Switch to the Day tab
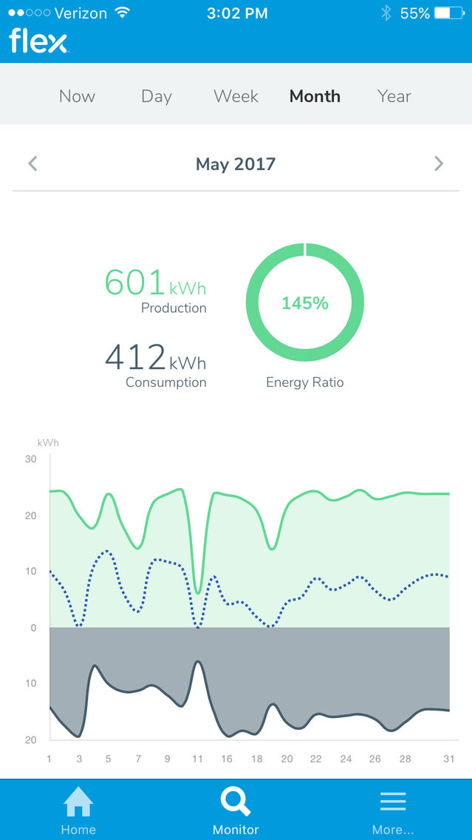 157,96
